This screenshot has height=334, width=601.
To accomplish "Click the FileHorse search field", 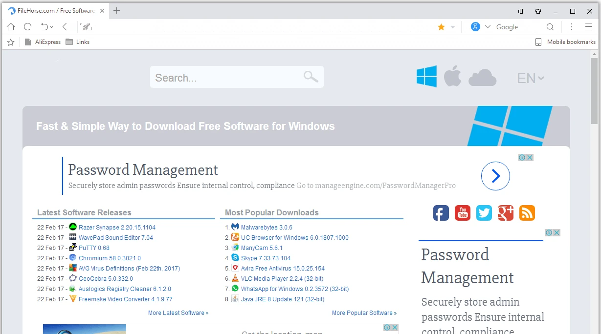I will [x=237, y=77].
